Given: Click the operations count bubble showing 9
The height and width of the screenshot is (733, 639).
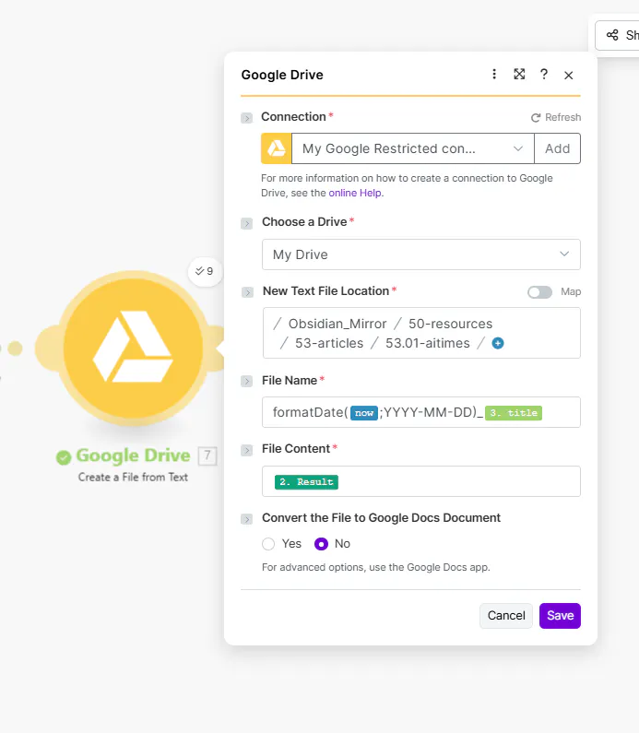Looking at the screenshot, I should tap(205, 271).
